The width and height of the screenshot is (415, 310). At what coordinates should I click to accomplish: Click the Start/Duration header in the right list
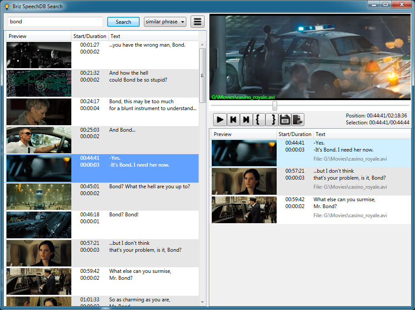[295, 134]
